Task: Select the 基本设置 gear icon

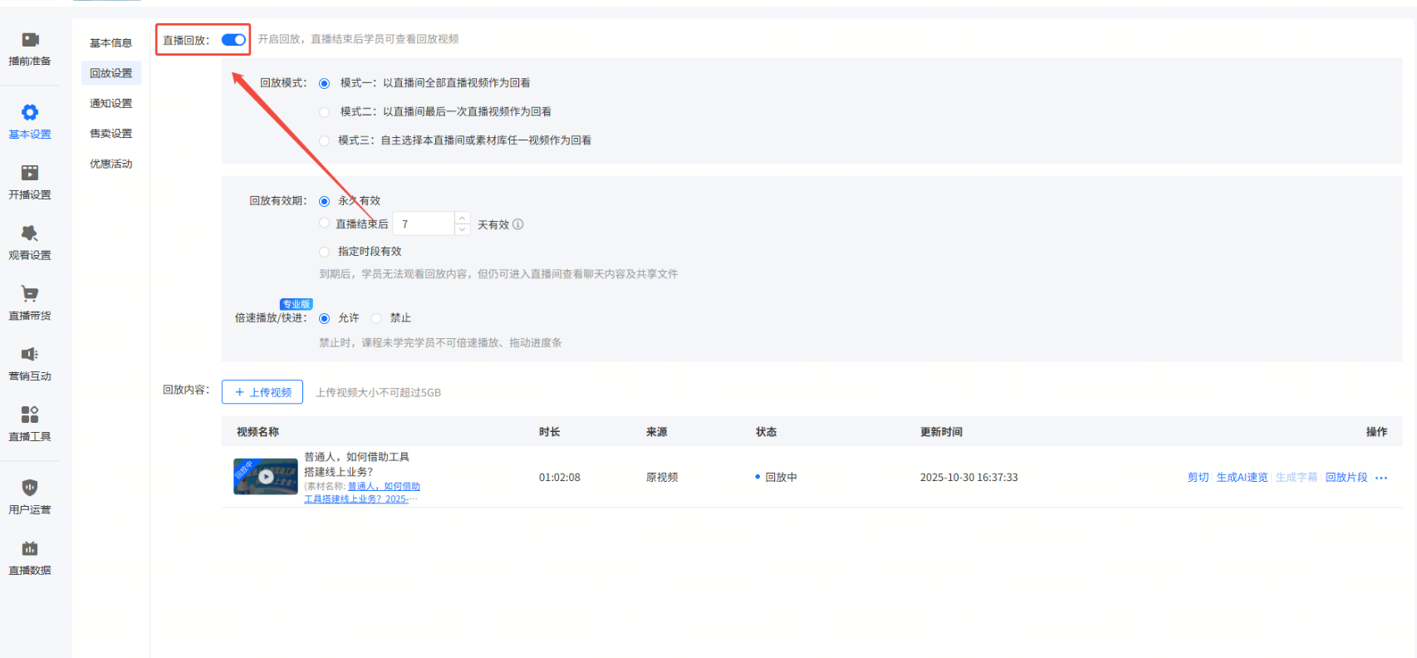Action: (30, 112)
